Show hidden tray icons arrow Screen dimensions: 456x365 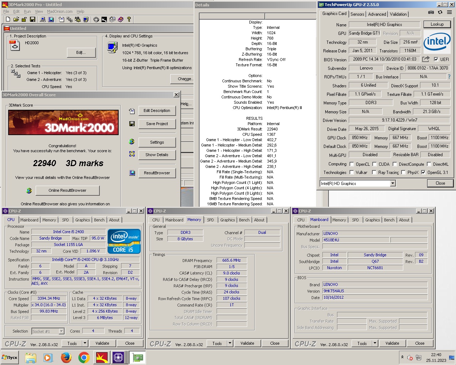402,357
